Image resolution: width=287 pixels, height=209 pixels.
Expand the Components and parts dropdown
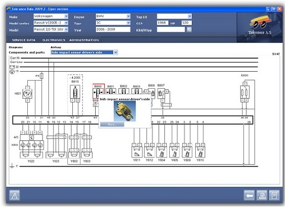tap(116, 53)
